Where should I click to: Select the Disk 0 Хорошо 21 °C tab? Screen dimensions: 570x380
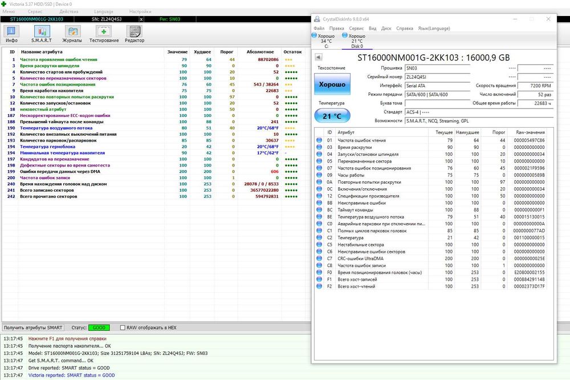click(x=357, y=41)
